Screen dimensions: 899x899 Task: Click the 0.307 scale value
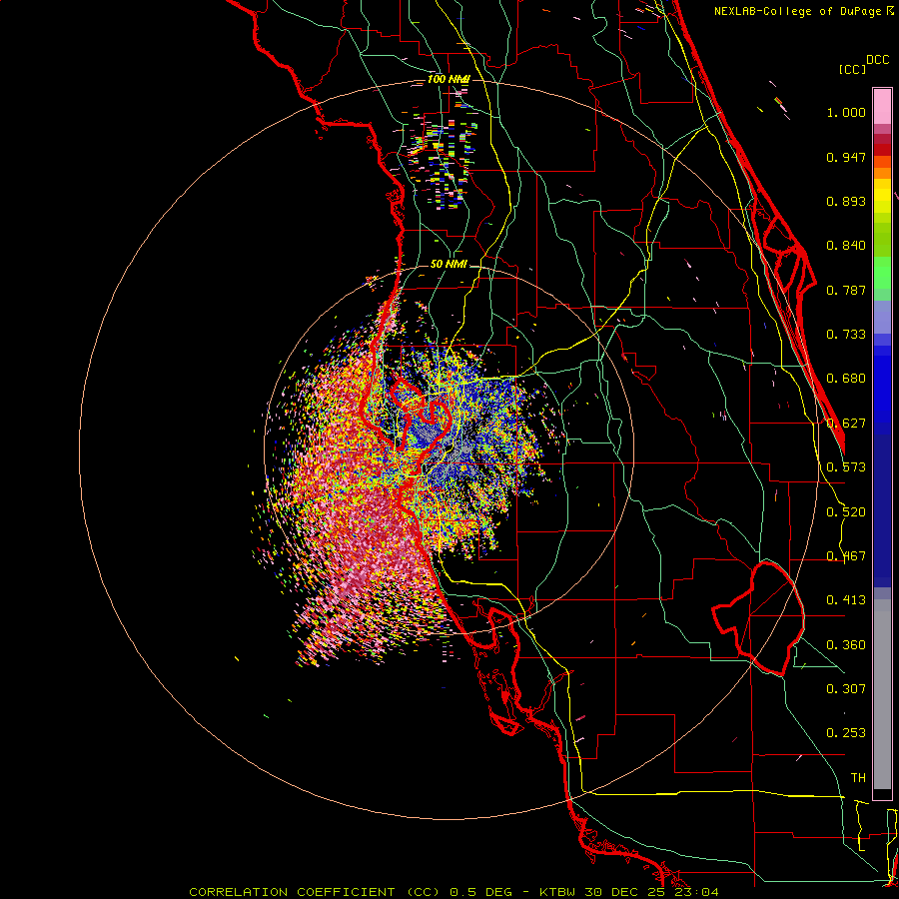pyautogui.click(x=846, y=688)
